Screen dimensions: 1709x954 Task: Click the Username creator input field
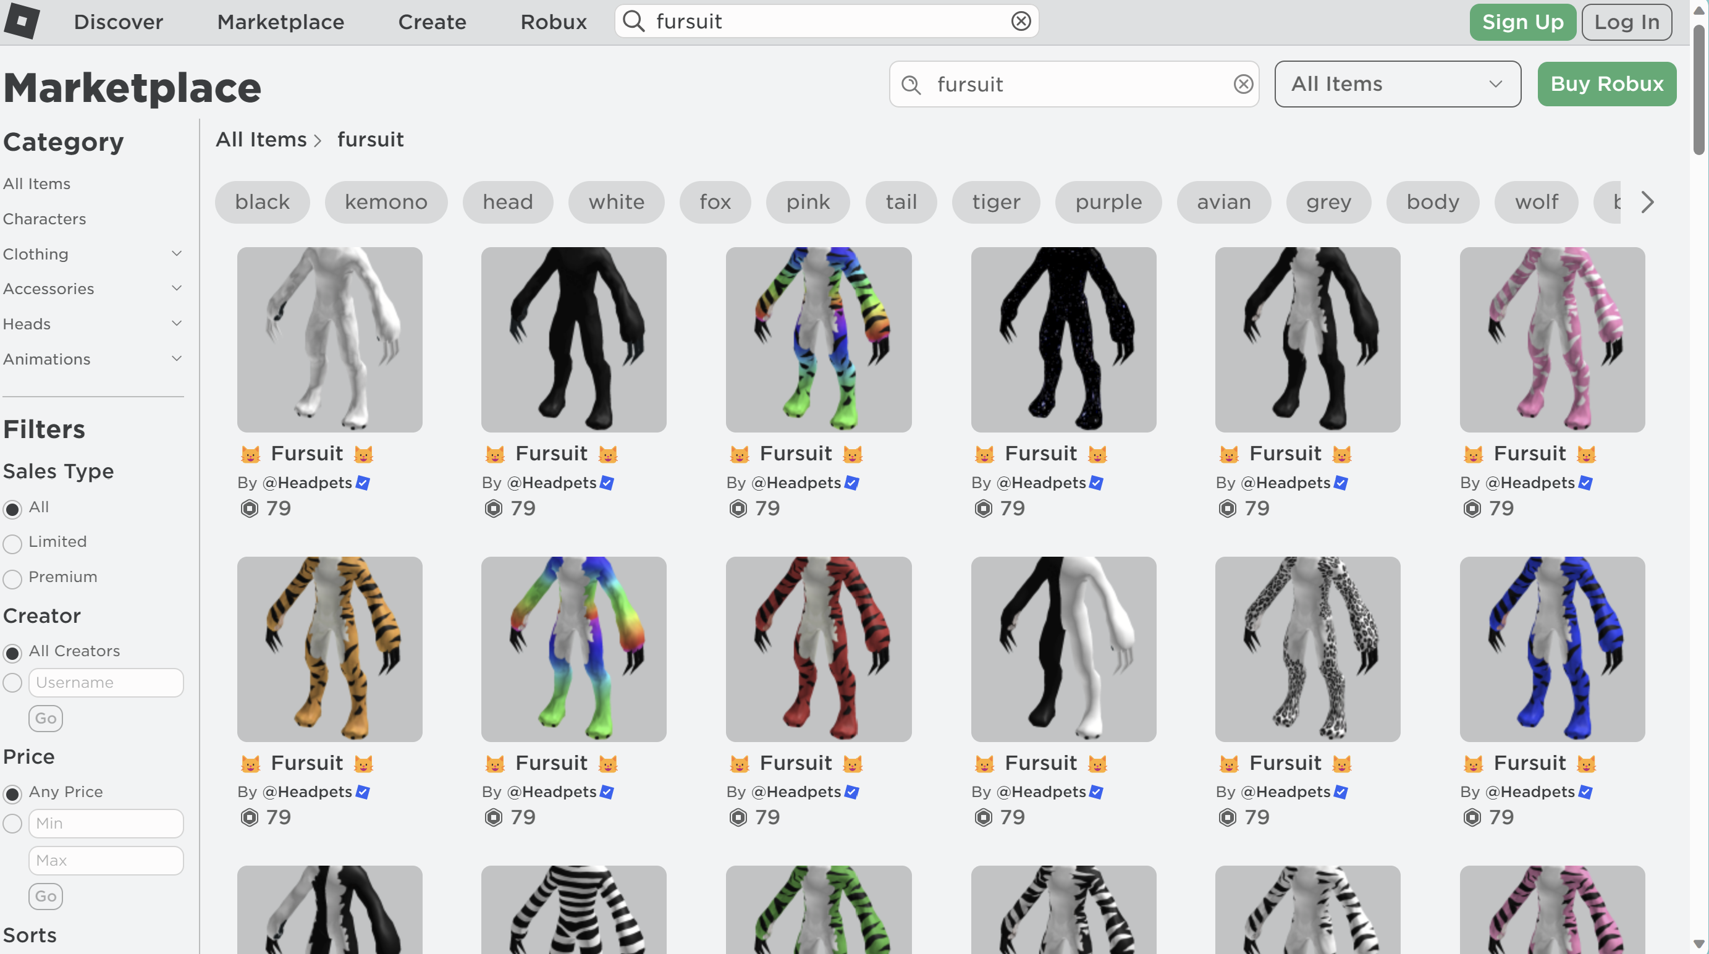[x=106, y=683]
